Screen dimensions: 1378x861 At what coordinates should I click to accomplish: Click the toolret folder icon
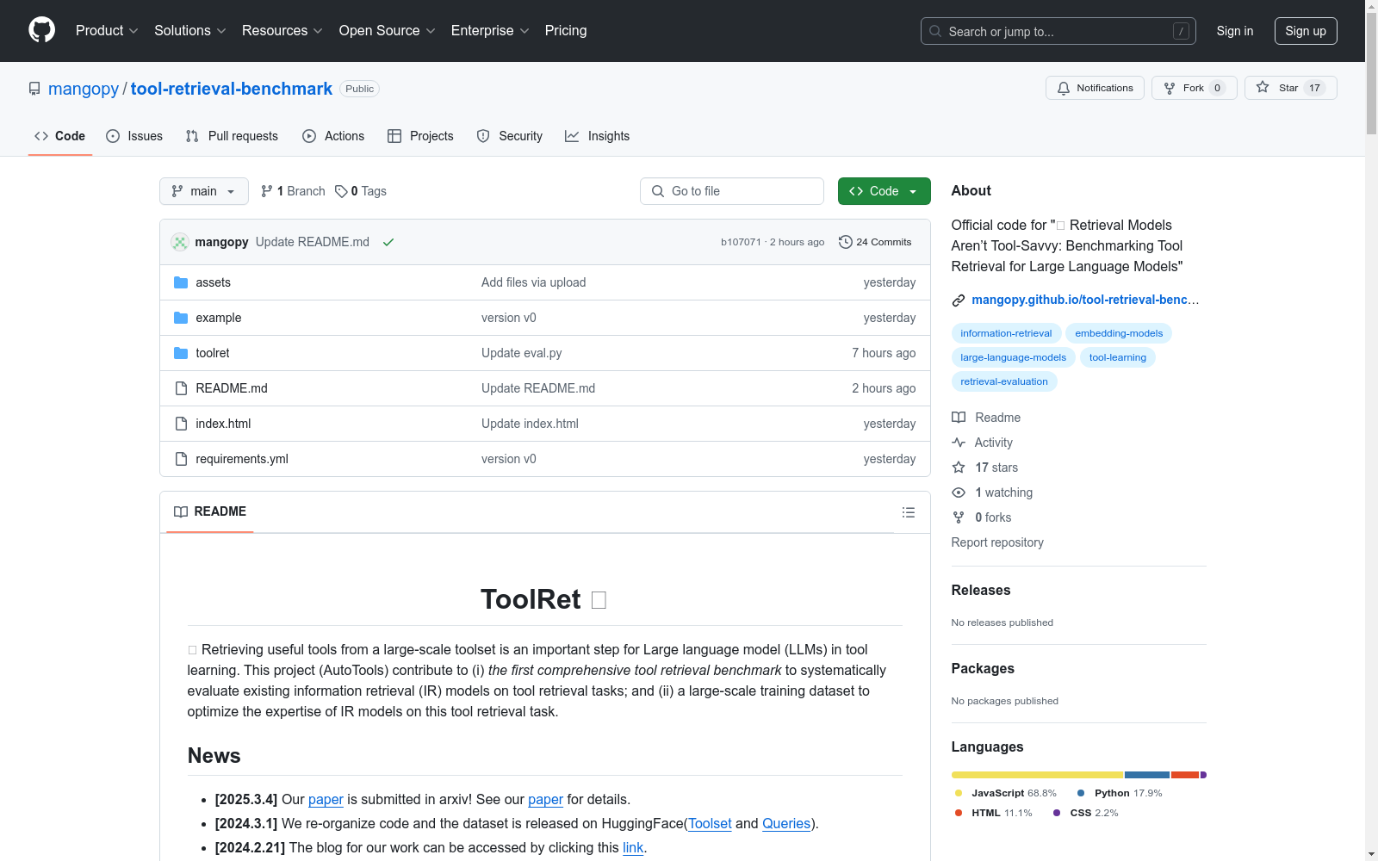point(181,353)
